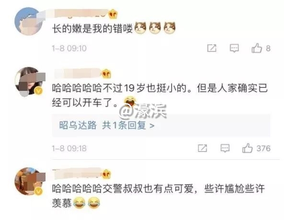This screenshot has width=284, height=220.
Task: Tap the crown badge beside third username
Action: [x=106, y=174]
